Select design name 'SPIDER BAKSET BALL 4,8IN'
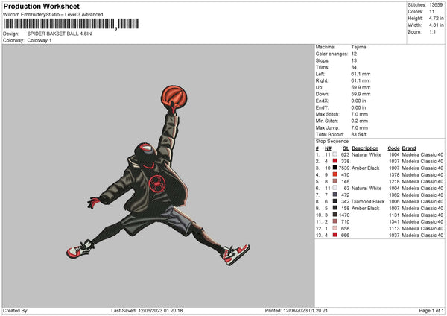Viewport: 447px width, 316px height. click(60, 34)
